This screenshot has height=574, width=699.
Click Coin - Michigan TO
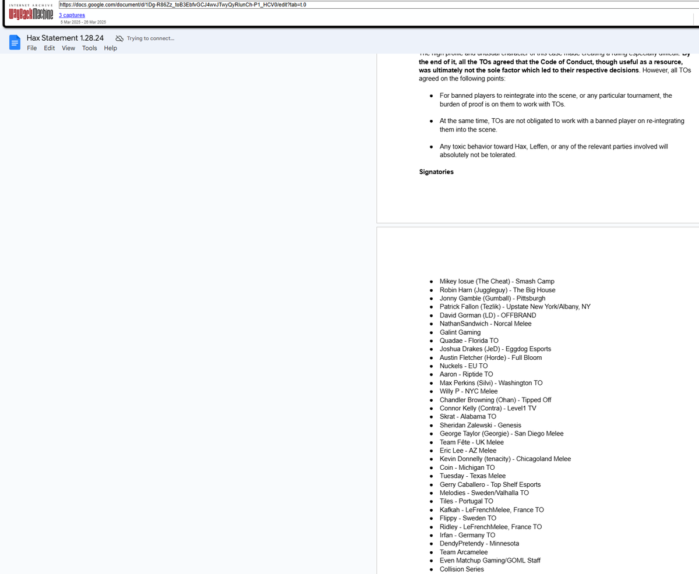[467, 467]
